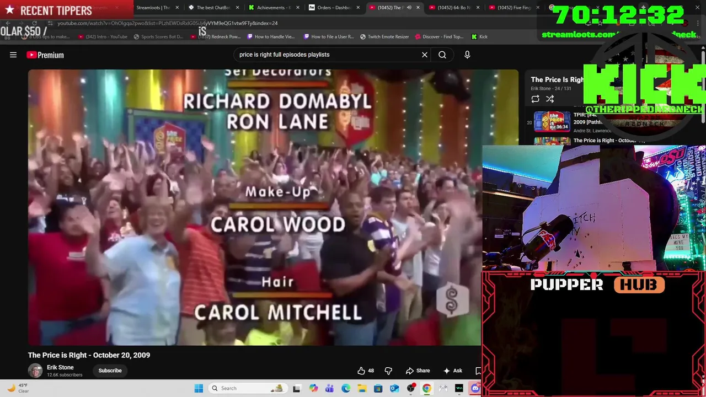
Task: Go to YouTube Premium home logo
Action: pos(45,55)
